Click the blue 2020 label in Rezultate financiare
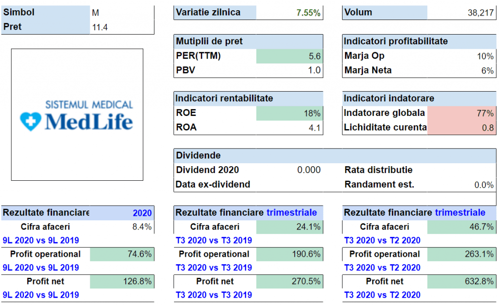 (x=142, y=213)
